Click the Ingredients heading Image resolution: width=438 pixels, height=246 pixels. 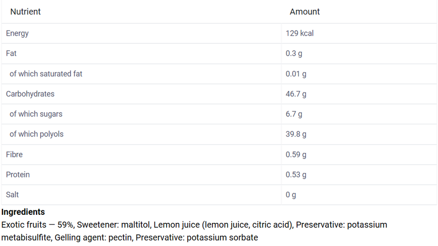click(x=23, y=212)
